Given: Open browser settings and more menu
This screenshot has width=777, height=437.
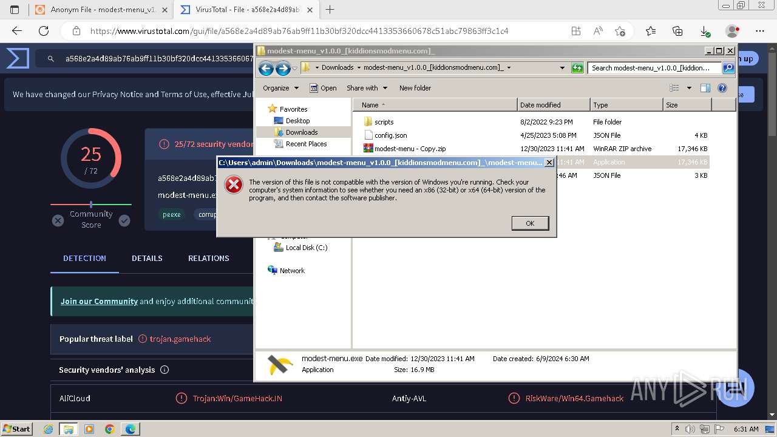Looking at the screenshot, I should [x=760, y=31].
